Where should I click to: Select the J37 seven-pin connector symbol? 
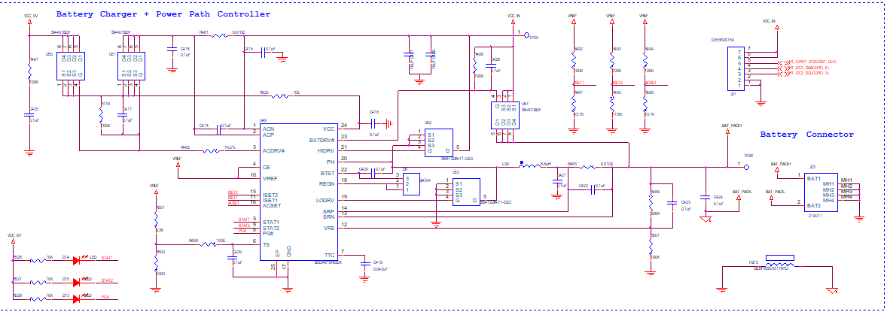736,68
